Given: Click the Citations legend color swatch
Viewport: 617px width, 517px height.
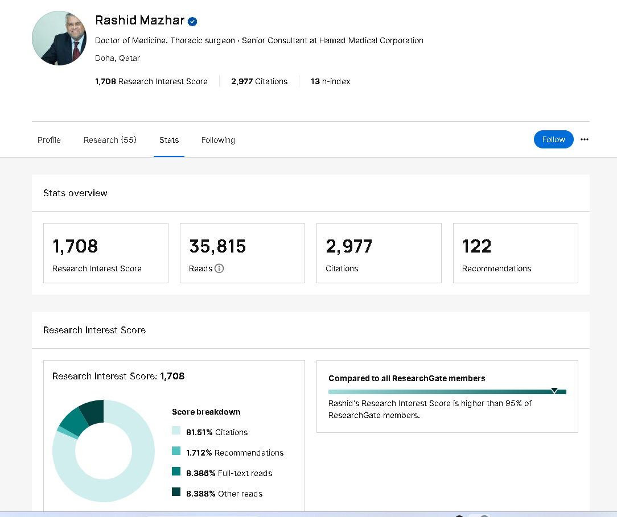Looking at the screenshot, I should [x=176, y=432].
